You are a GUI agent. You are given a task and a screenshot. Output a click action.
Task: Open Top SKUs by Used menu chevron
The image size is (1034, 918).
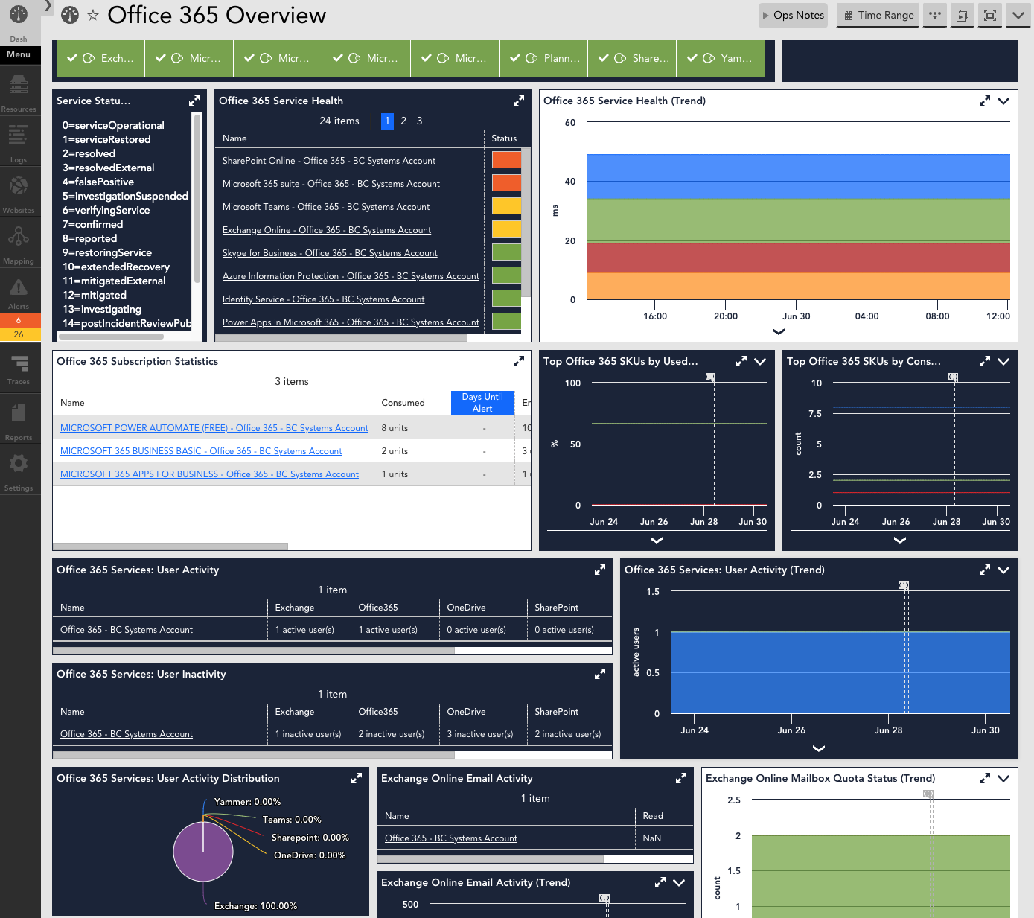(760, 362)
